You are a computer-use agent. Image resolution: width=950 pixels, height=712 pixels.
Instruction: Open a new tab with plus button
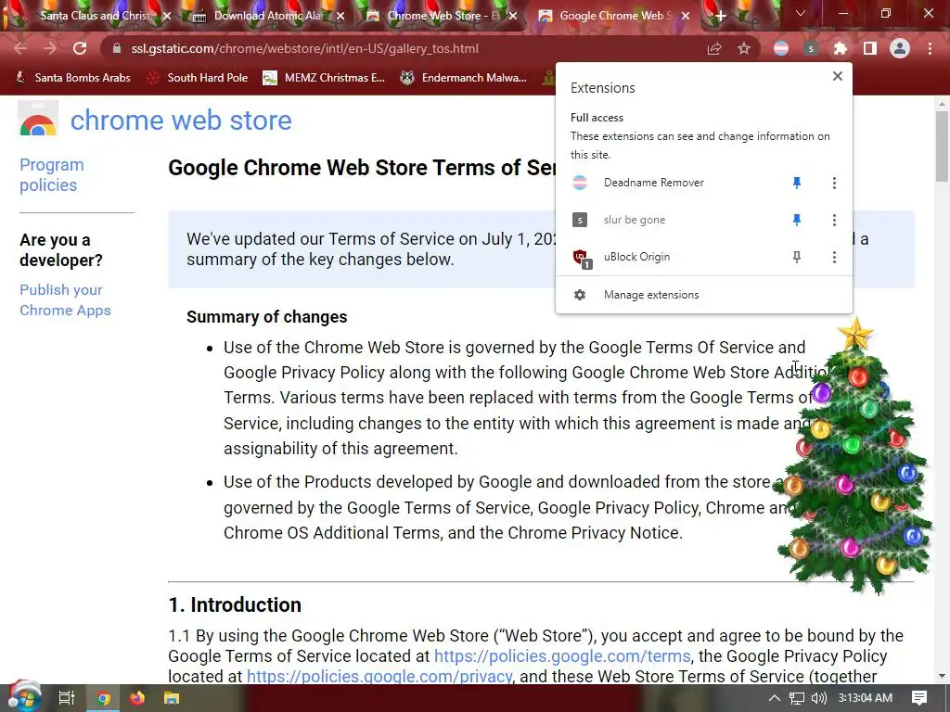click(720, 17)
